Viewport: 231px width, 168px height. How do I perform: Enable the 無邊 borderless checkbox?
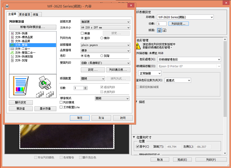click(x=82, y=33)
